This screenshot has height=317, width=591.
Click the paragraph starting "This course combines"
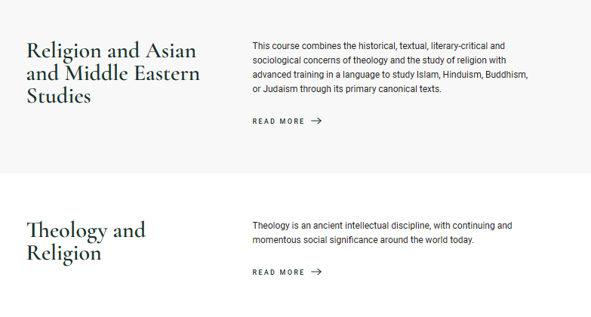(390, 67)
